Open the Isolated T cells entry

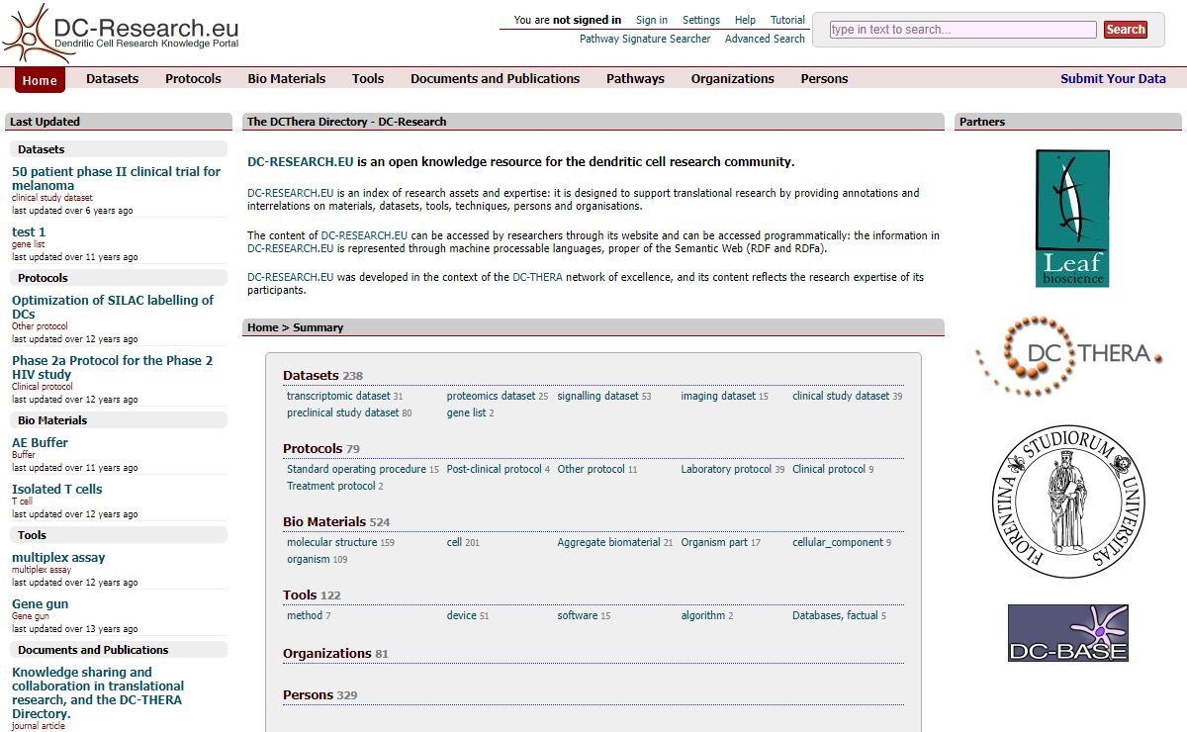(x=56, y=489)
